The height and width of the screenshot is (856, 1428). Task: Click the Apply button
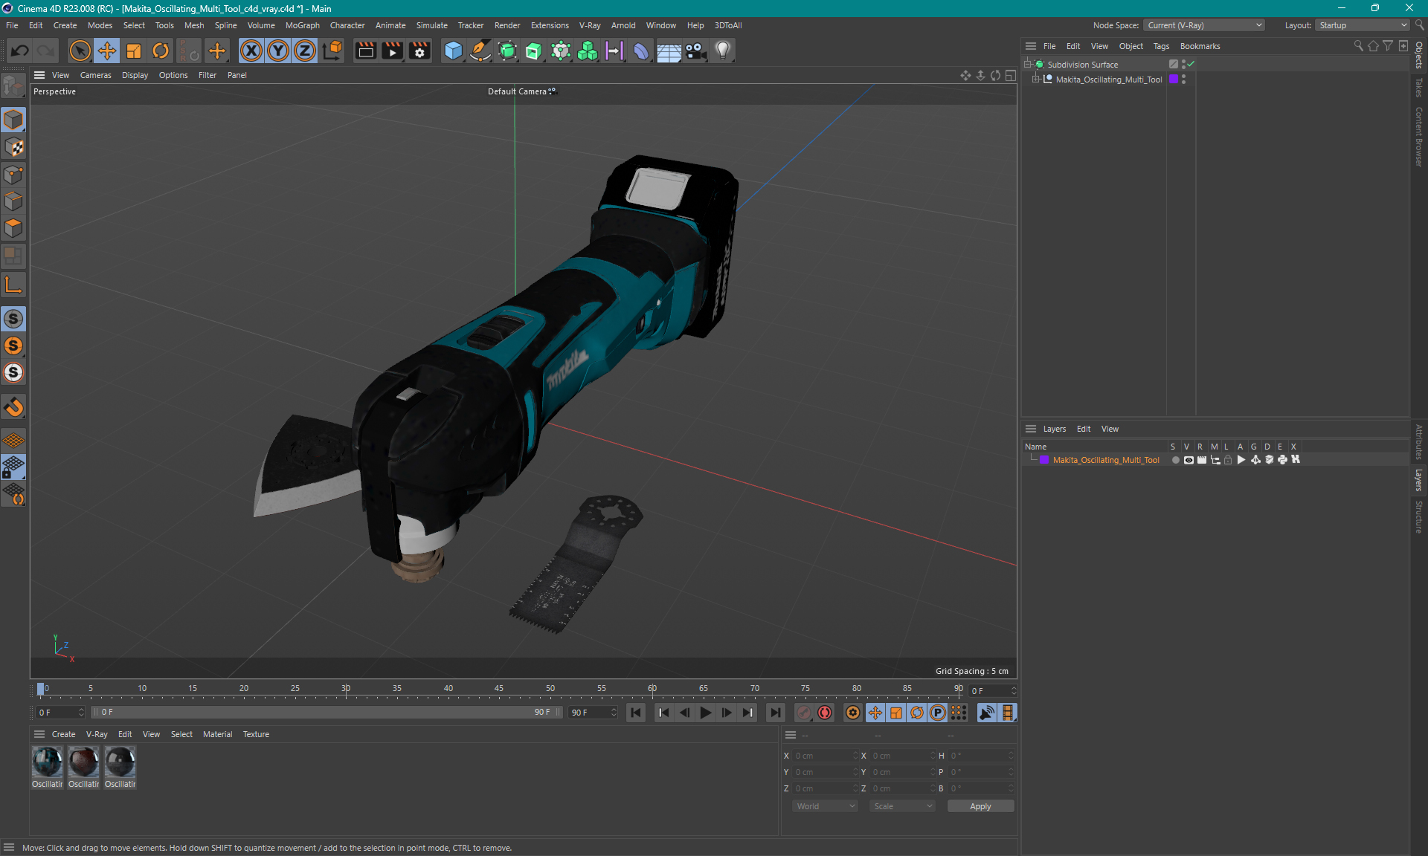coord(980,806)
